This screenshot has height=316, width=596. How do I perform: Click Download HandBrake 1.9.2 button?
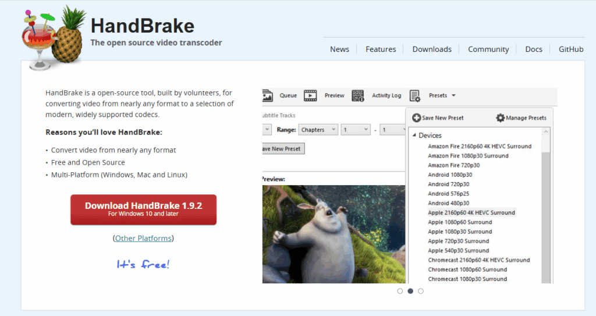143,210
